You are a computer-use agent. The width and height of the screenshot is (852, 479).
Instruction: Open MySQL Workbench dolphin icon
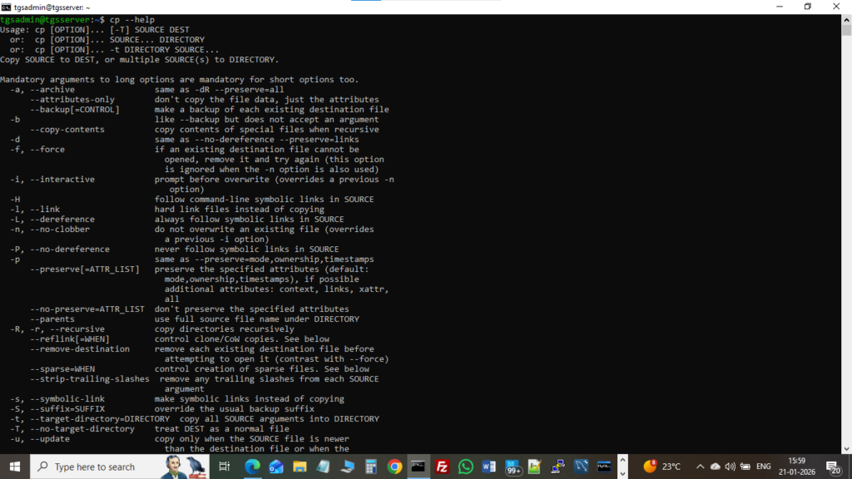click(x=581, y=467)
